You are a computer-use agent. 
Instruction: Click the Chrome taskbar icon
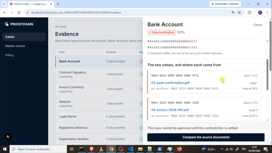click(x=111, y=149)
